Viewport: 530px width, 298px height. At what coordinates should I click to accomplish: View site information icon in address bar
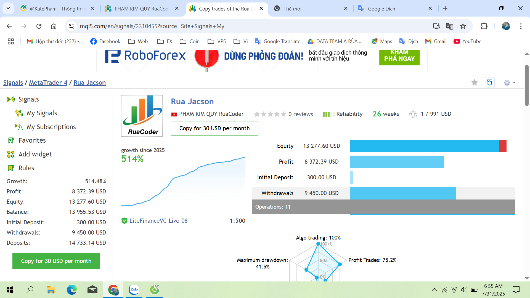[72, 26]
